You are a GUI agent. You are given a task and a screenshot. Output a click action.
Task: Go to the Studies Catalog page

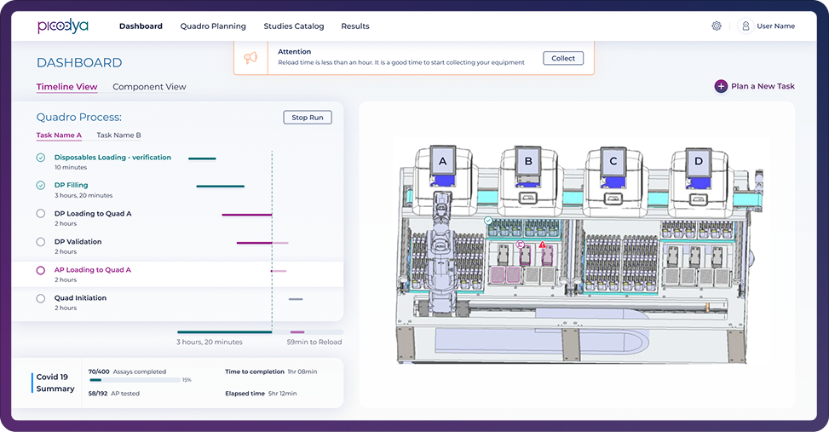coord(293,26)
